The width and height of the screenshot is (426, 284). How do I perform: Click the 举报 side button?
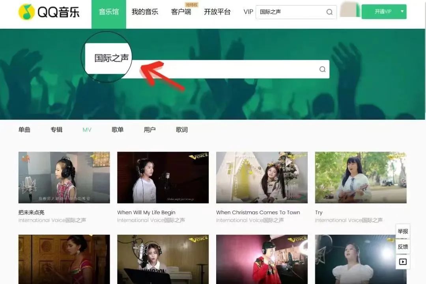403,231
